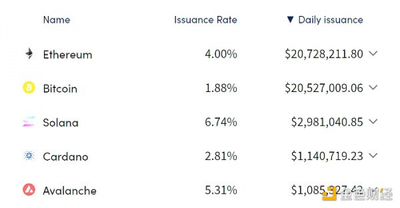Select Ethereum's $20,728,211.80 daily issuance value
400x208 pixels.
coord(324,54)
